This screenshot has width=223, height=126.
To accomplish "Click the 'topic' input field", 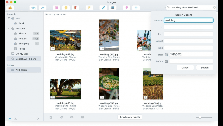I will click(x=188, y=48).
